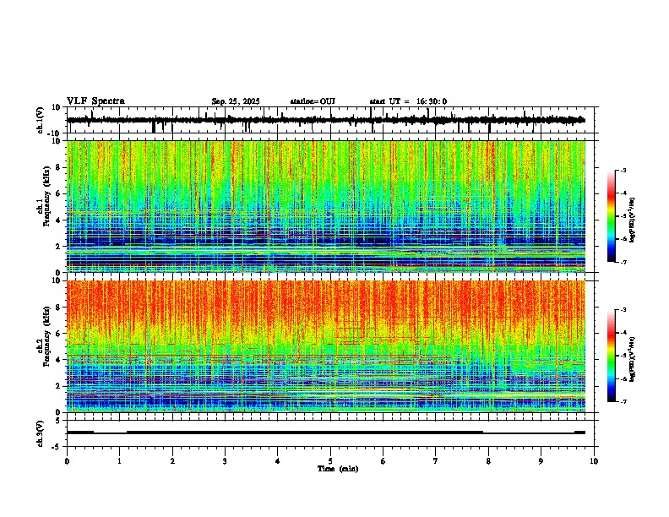
Task: Click the "8" kHz tick on ch.1 spectrogram
Action: [x=59, y=167]
